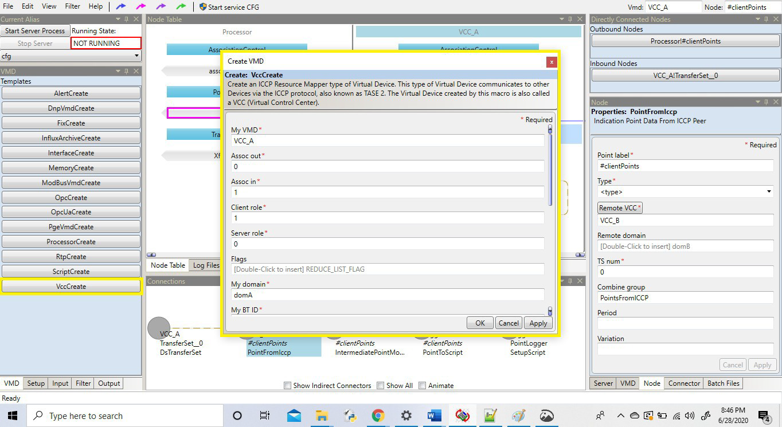
Task: Open the Mail app in taskbar
Action: [294, 416]
